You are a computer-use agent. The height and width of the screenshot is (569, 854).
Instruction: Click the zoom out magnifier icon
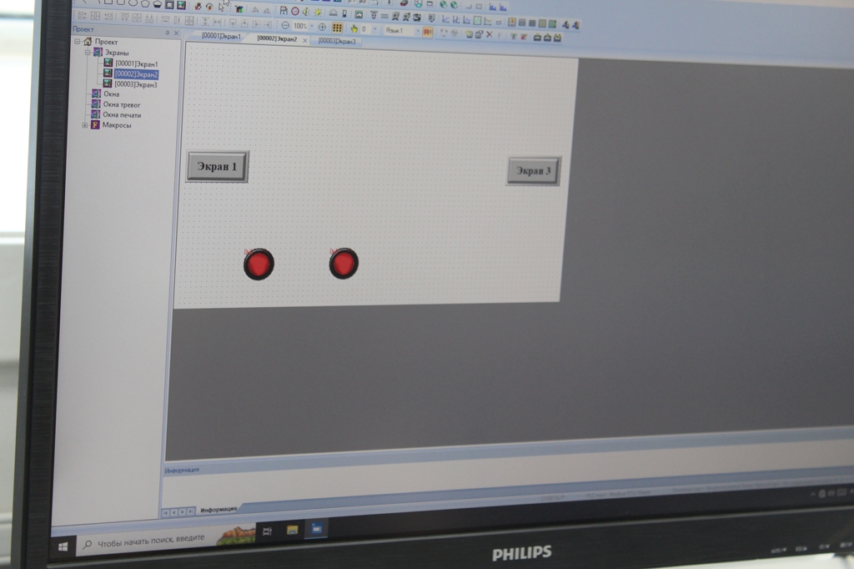285,27
